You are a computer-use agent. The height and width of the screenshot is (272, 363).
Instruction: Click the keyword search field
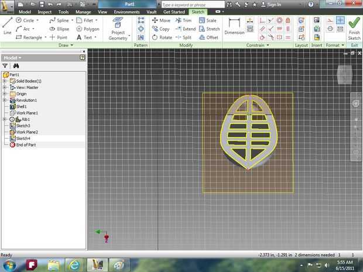pos(193,5)
